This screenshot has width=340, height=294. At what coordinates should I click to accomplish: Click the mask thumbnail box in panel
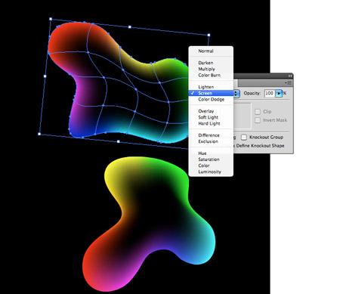click(243, 116)
